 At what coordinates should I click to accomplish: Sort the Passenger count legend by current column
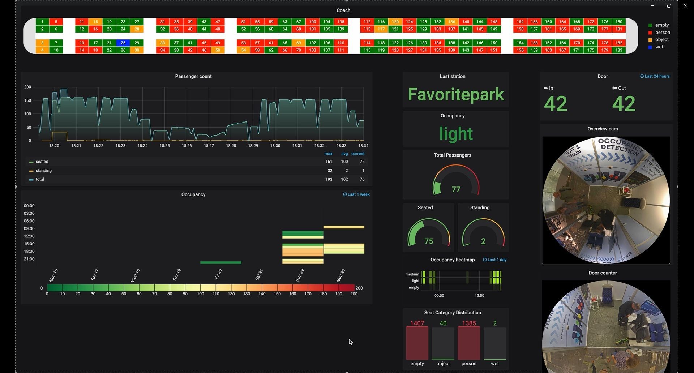click(358, 154)
